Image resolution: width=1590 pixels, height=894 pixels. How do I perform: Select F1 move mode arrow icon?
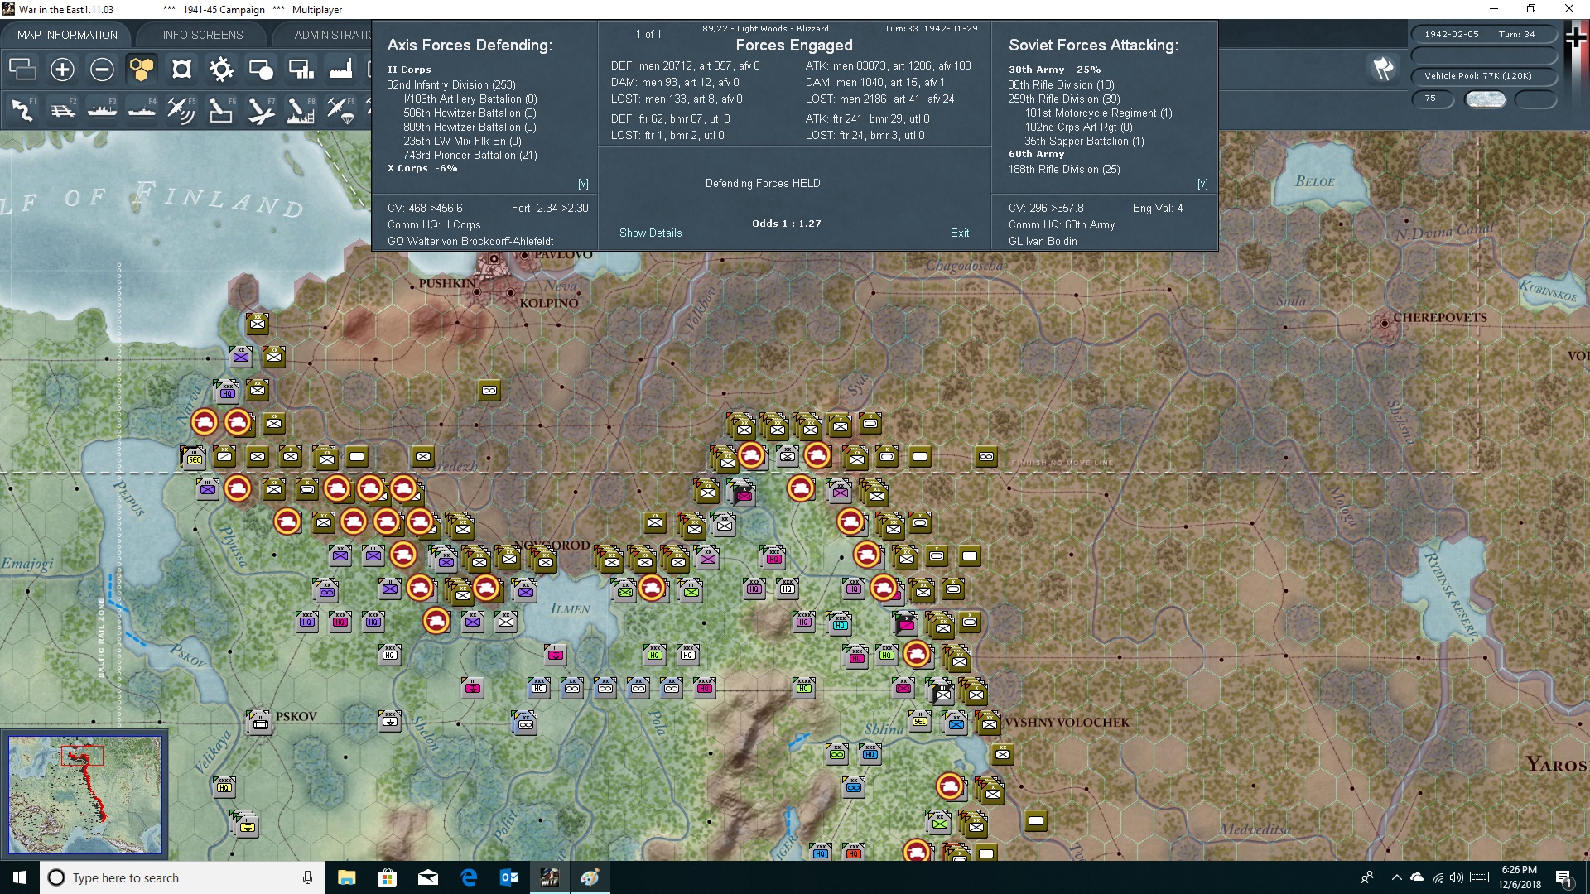pyautogui.click(x=22, y=110)
